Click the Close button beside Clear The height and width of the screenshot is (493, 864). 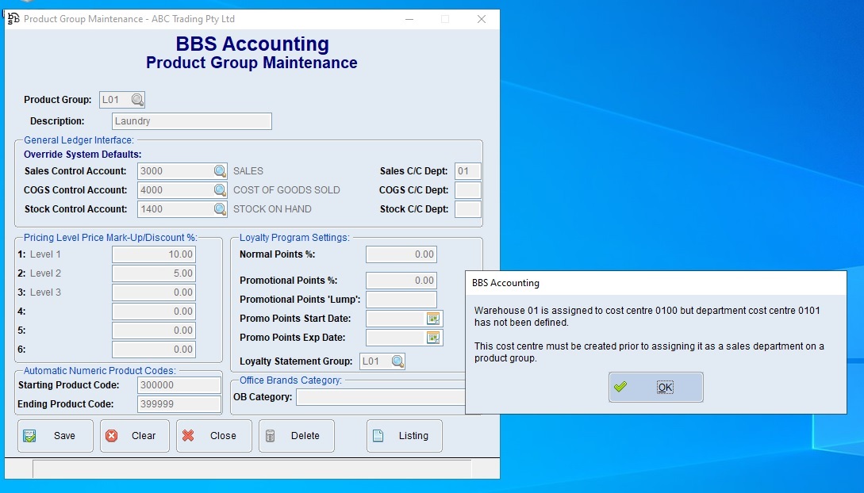click(x=214, y=436)
